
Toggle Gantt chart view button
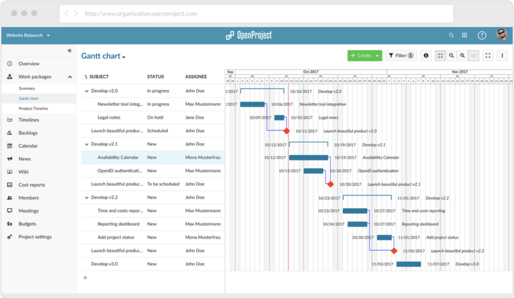point(440,55)
